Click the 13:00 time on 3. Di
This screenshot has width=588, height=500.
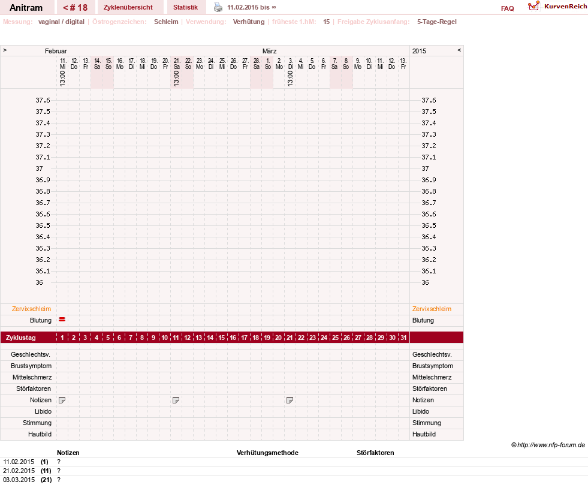tap(290, 79)
